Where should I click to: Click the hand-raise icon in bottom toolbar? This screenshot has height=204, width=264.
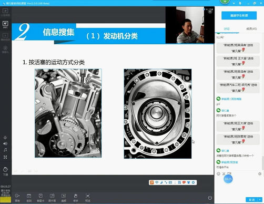coord(76,198)
